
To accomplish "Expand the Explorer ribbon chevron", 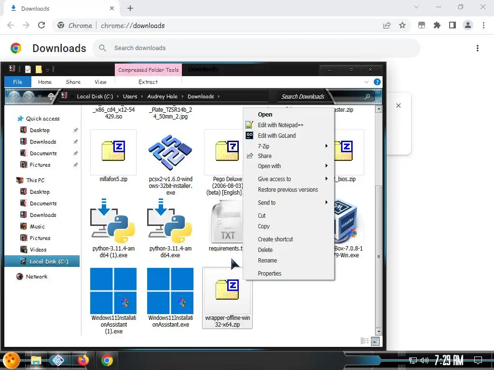I will click(367, 82).
